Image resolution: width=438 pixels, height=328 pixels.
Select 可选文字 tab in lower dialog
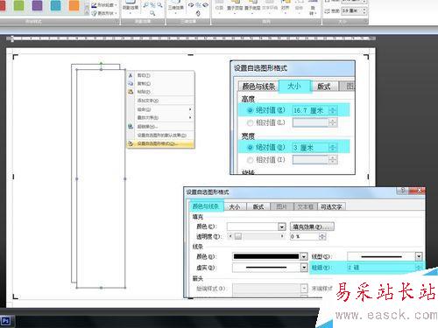331,206
